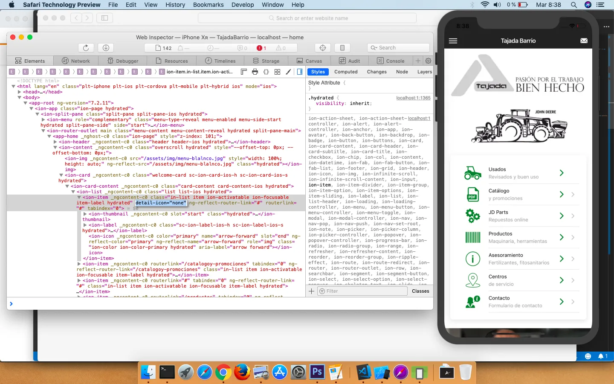Tap the map pin icon for Centros
This screenshot has height=384, width=614.
coord(472,280)
